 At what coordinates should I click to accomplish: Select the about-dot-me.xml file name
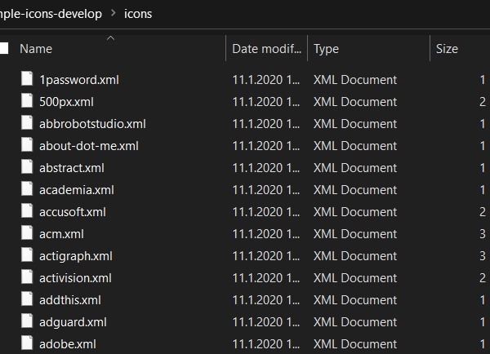click(89, 146)
